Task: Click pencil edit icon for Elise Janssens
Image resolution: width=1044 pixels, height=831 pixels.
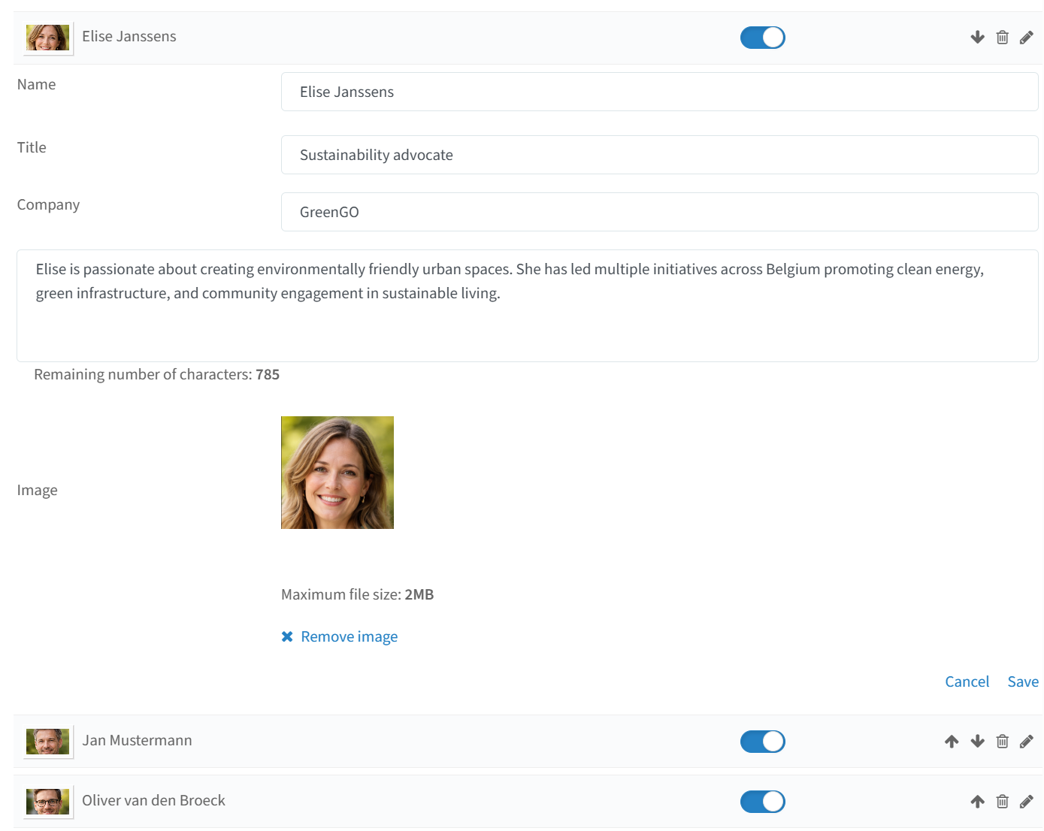Action: (1026, 38)
